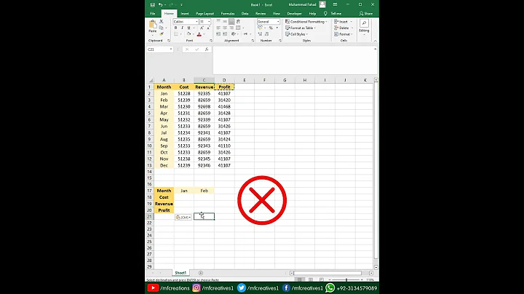The width and height of the screenshot is (524, 294).
Task: Switch to the Page Layout tab
Action: pos(205,13)
